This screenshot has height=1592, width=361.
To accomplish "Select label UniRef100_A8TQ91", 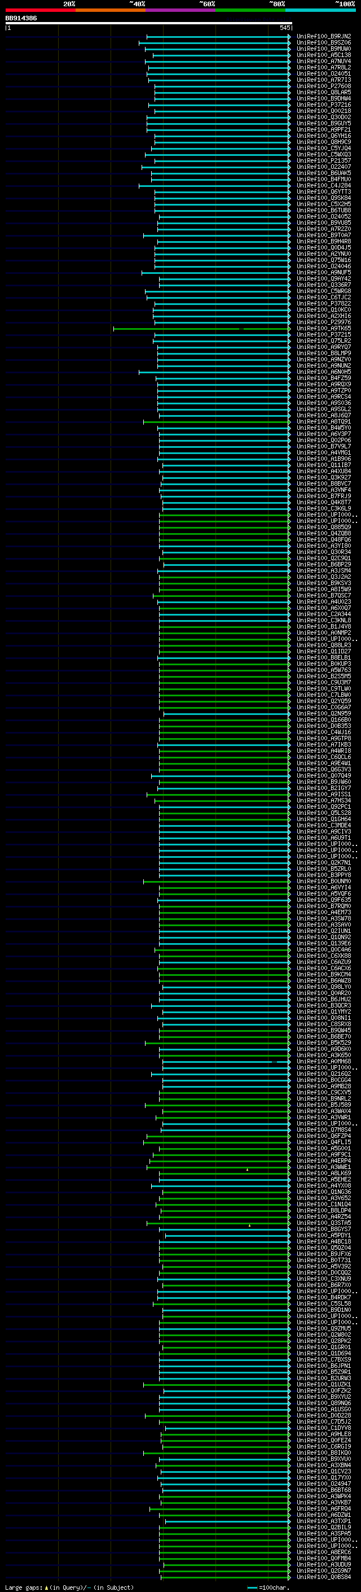I will pos(323,421).
